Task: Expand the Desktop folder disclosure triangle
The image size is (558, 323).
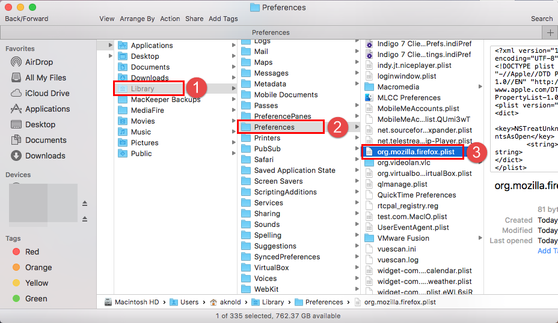Action: [110, 56]
